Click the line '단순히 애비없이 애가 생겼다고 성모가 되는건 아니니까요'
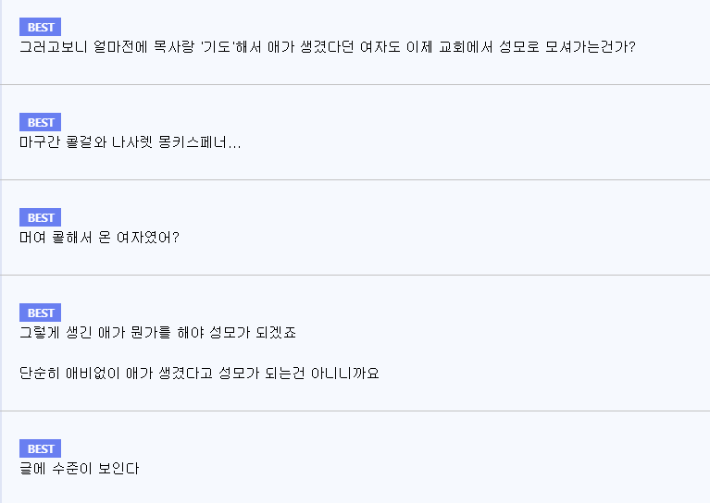 pyautogui.click(x=199, y=374)
